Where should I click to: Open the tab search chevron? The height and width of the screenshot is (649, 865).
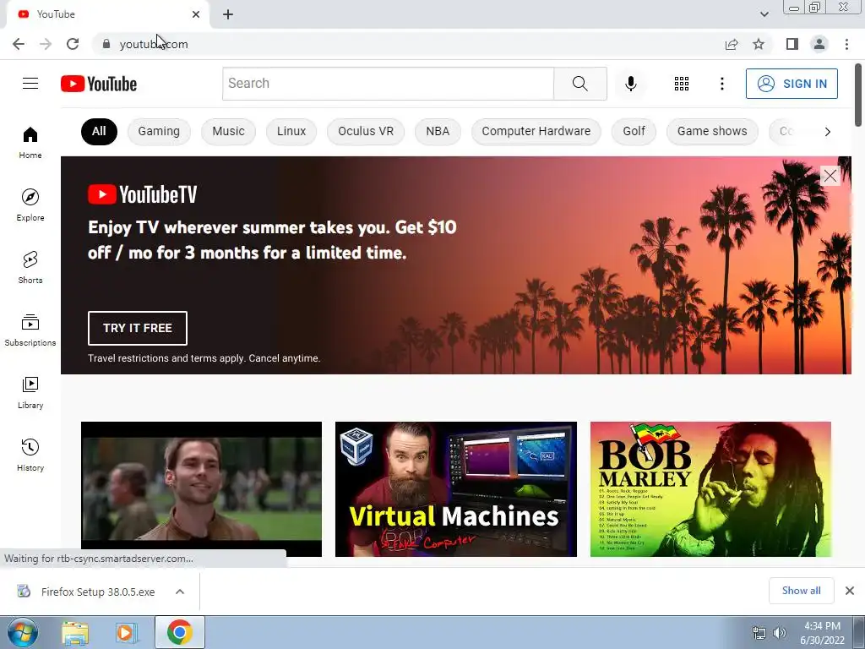pos(764,14)
